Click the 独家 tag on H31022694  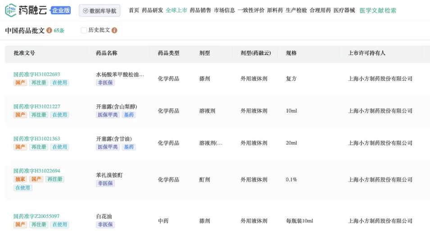pos(20,179)
